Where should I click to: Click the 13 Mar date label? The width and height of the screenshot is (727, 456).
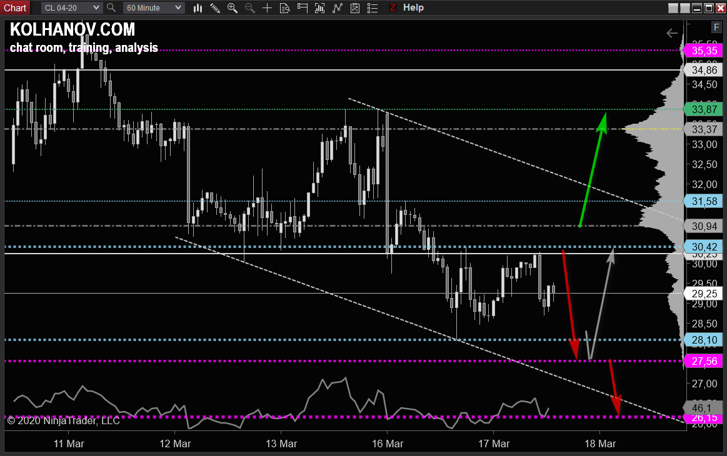281,444
